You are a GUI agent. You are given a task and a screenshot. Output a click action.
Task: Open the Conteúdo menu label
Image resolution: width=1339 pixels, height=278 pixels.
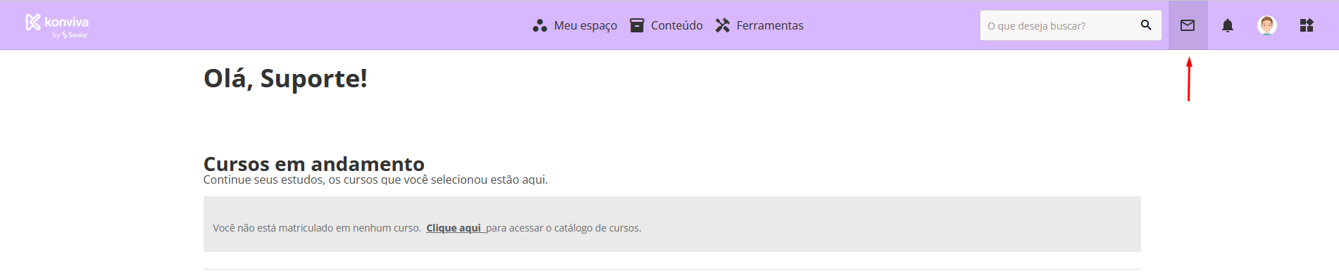click(677, 25)
